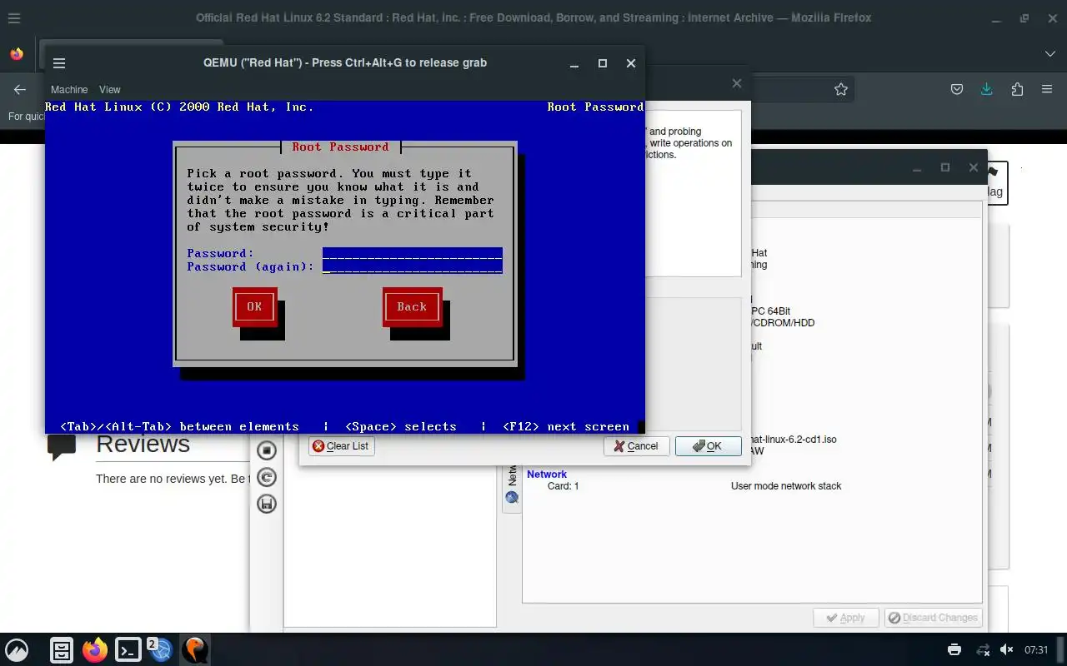Minimize the QEMU window
Viewport: 1067px width, 666px height.
click(574, 63)
